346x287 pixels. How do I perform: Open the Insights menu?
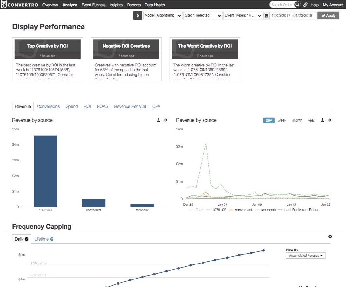(116, 5)
